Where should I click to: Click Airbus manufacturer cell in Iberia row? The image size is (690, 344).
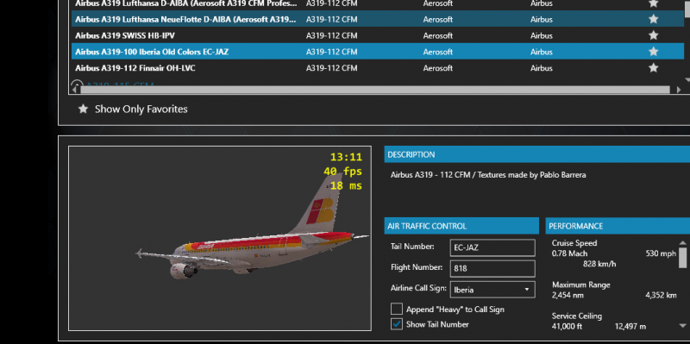point(542,52)
